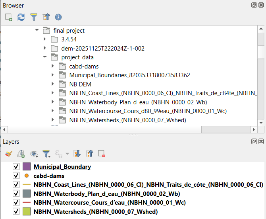Click the Remove Layer/Group icon
The width and height of the screenshot is (266, 219).
(x=102, y=153)
